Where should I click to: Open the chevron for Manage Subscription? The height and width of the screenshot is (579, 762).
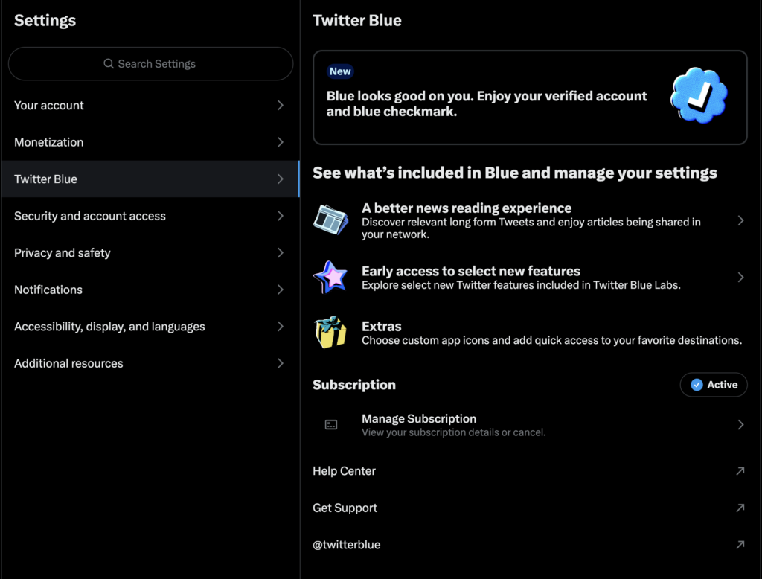click(740, 425)
